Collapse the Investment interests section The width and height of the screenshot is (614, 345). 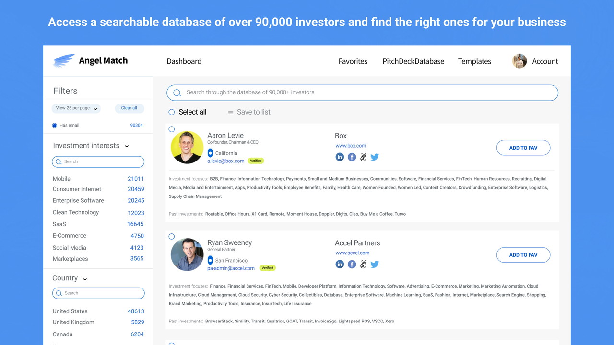click(127, 146)
